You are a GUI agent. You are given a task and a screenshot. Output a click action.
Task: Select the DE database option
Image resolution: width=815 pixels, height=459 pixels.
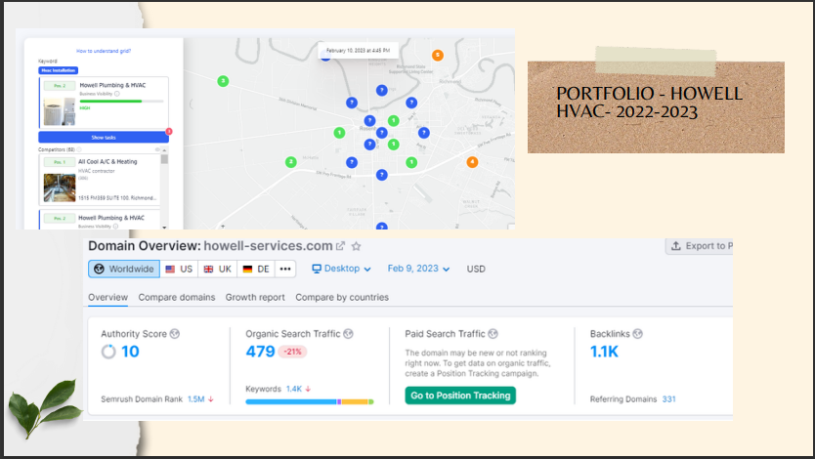[x=256, y=269]
